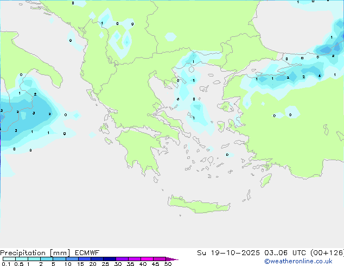Click the "40" legend tick label

[143, 264]
